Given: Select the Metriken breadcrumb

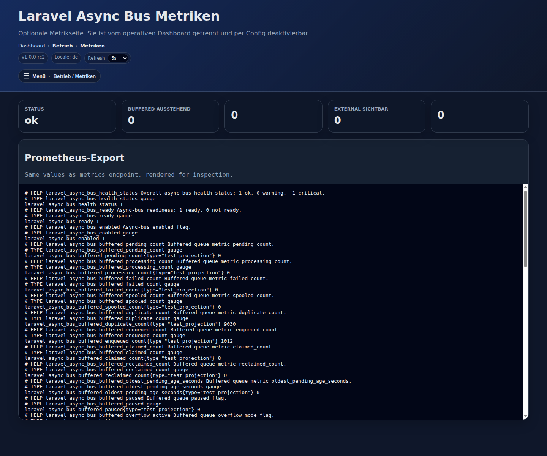Looking at the screenshot, I should pyautogui.click(x=92, y=46).
